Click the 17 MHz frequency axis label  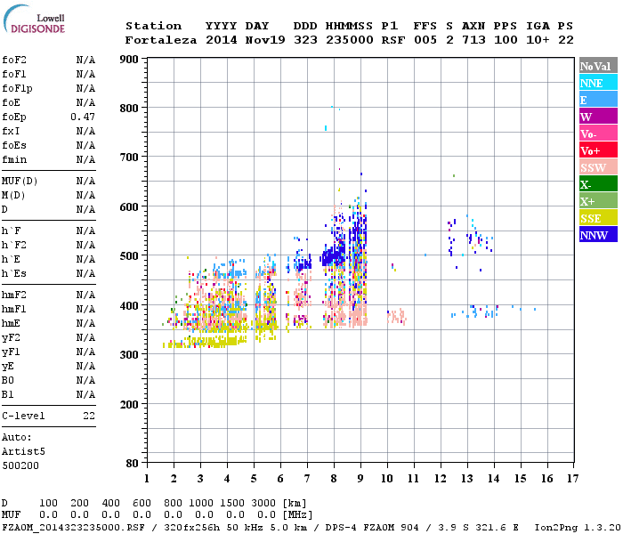(572, 479)
